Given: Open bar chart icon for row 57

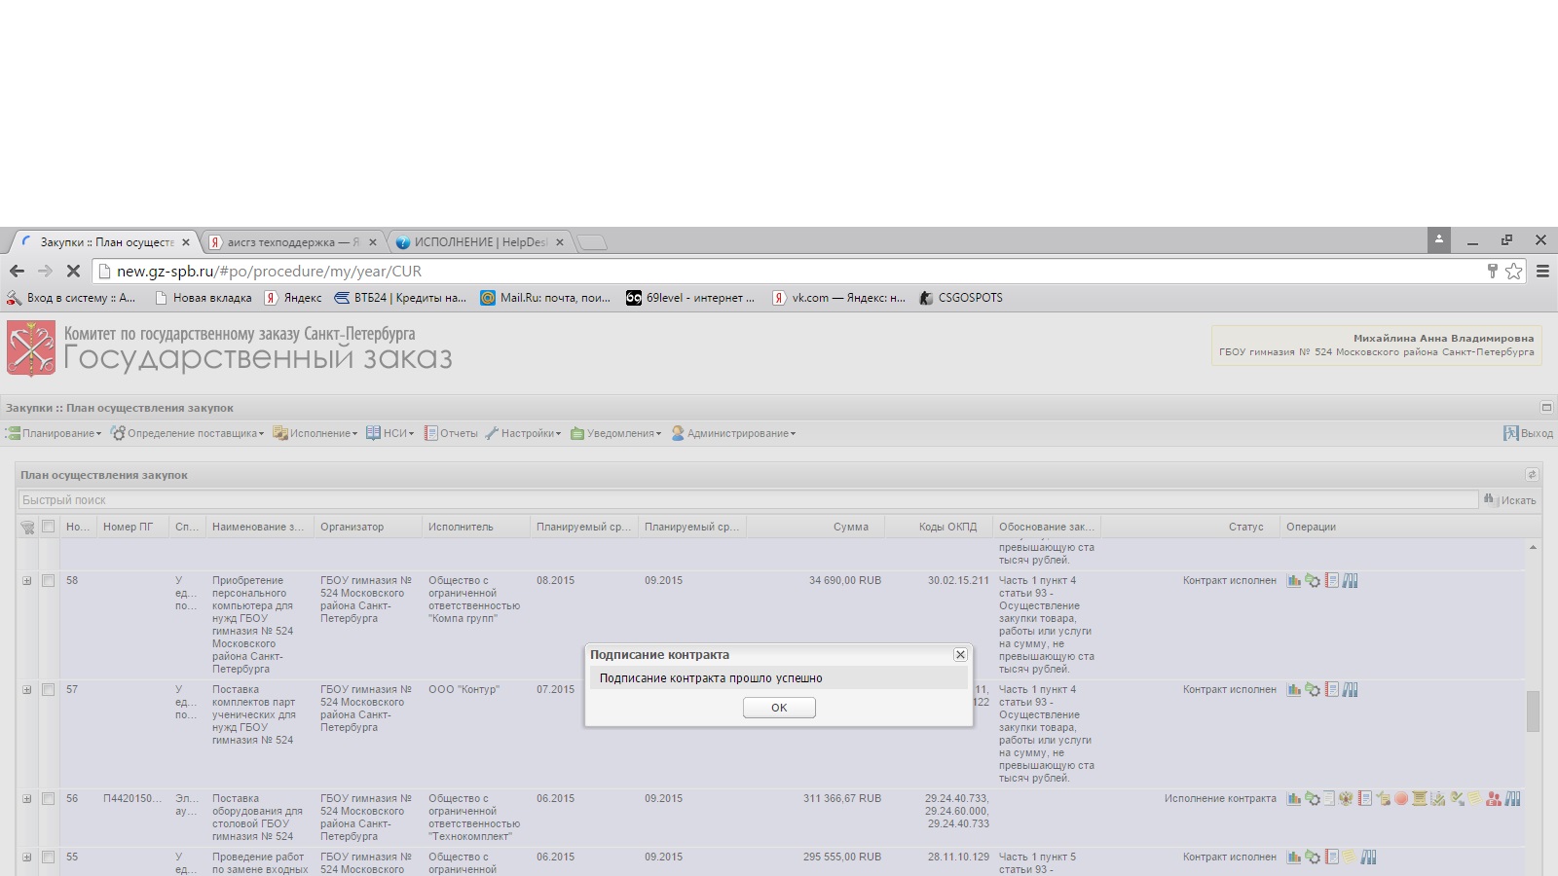Looking at the screenshot, I should [1294, 690].
